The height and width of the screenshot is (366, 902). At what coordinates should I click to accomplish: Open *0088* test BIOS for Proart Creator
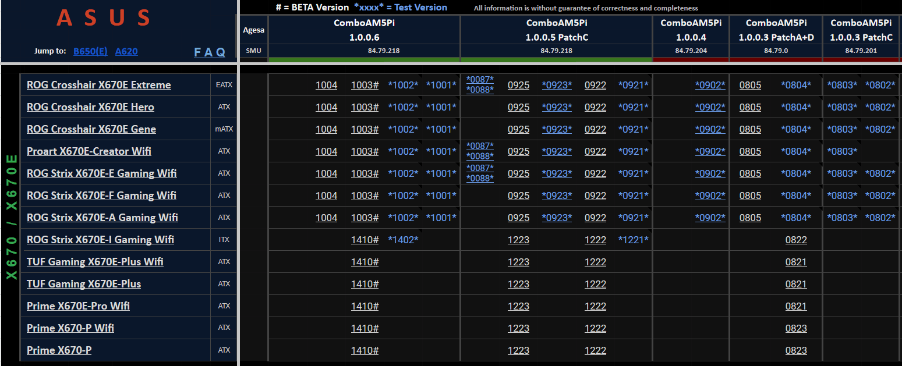(480, 157)
